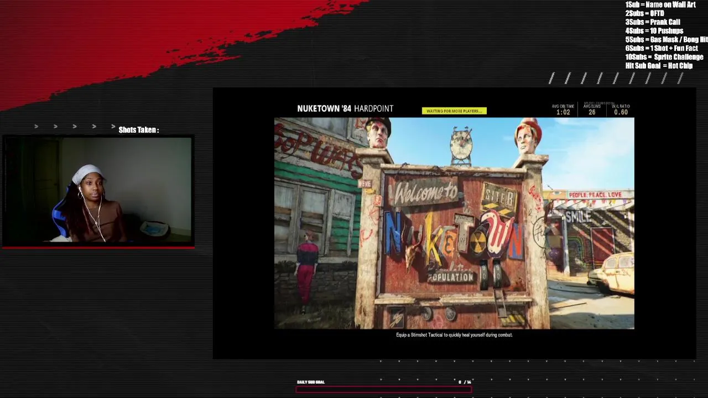Click "4Subs = 10 Pushups" line
Viewport: 708px width, 398px height.
pyautogui.click(x=654, y=31)
